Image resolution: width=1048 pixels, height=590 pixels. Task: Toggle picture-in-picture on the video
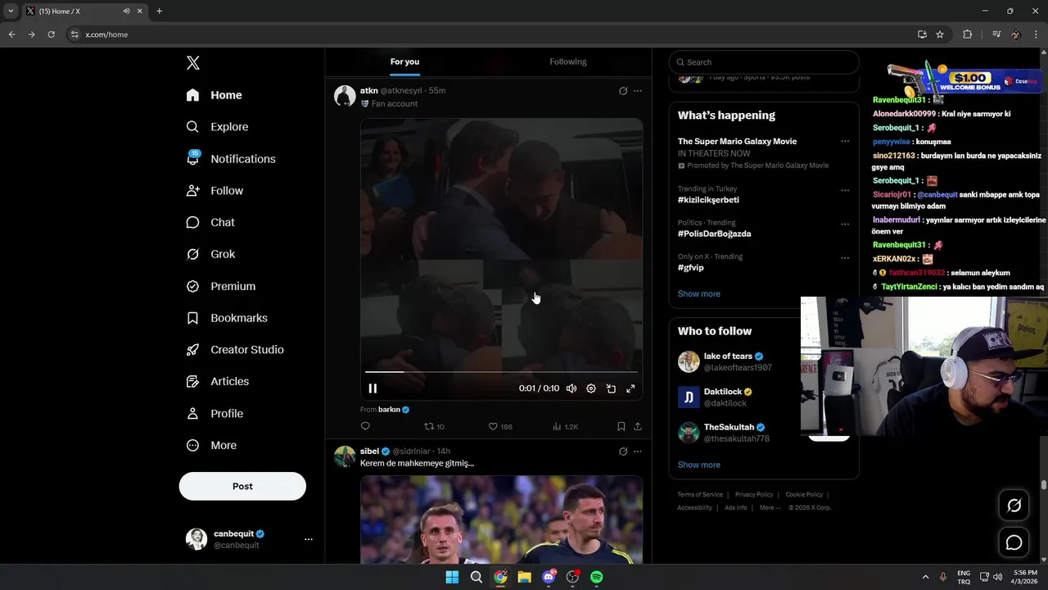[611, 388]
